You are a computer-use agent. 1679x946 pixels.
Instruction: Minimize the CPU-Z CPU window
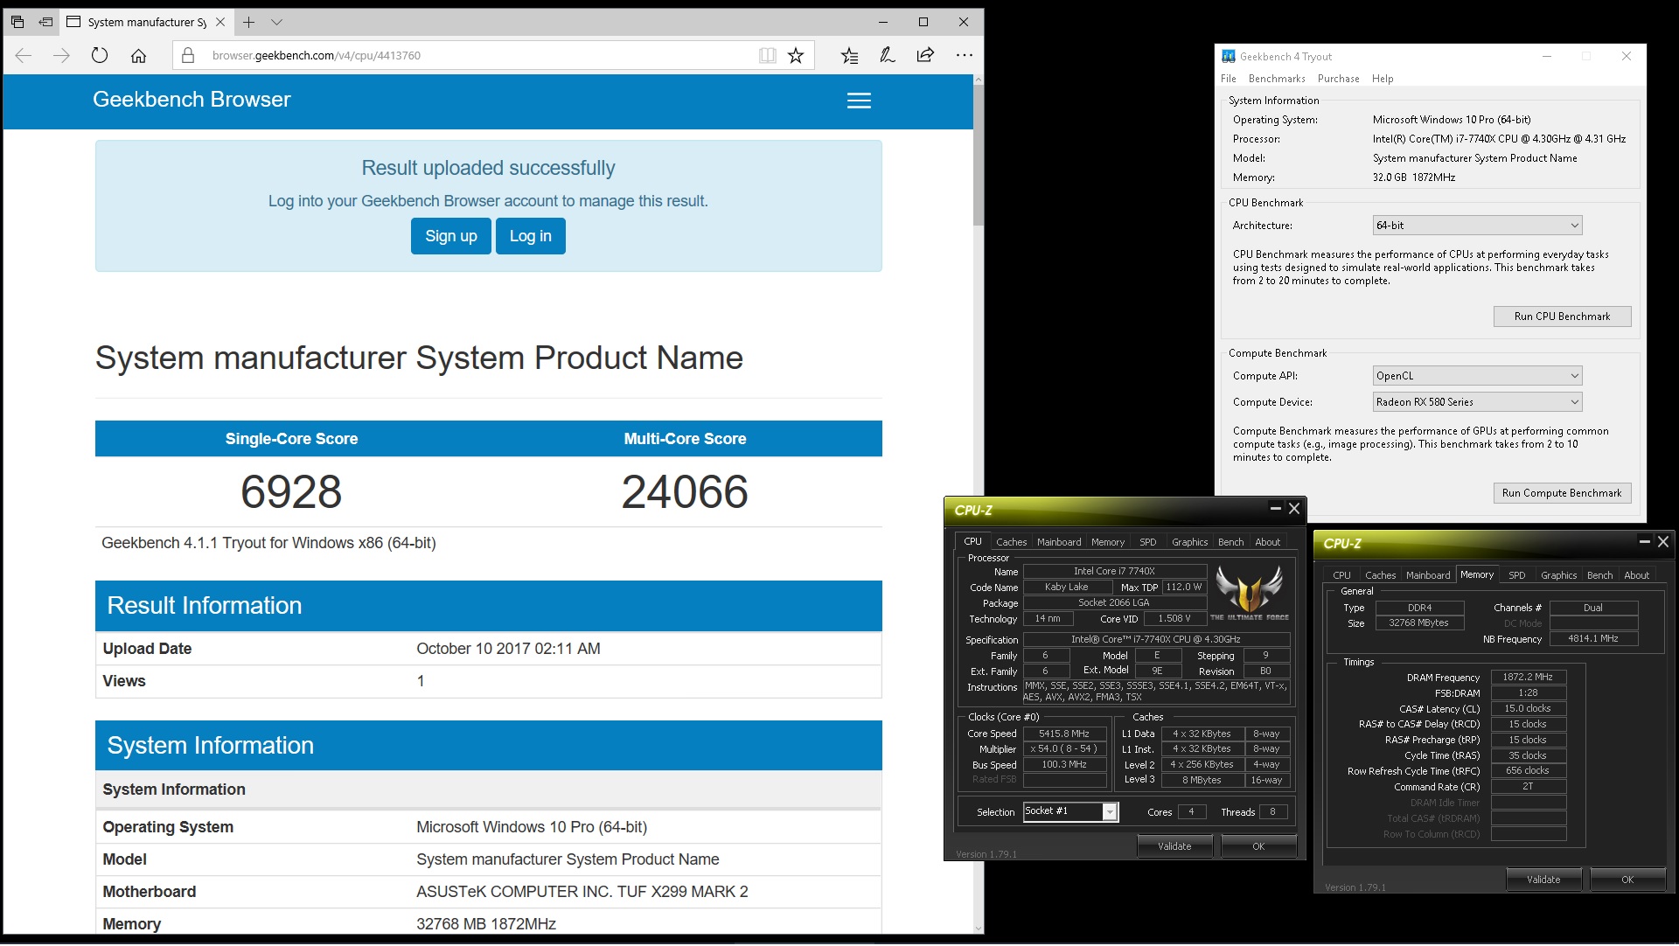(x=1275, y=508)
